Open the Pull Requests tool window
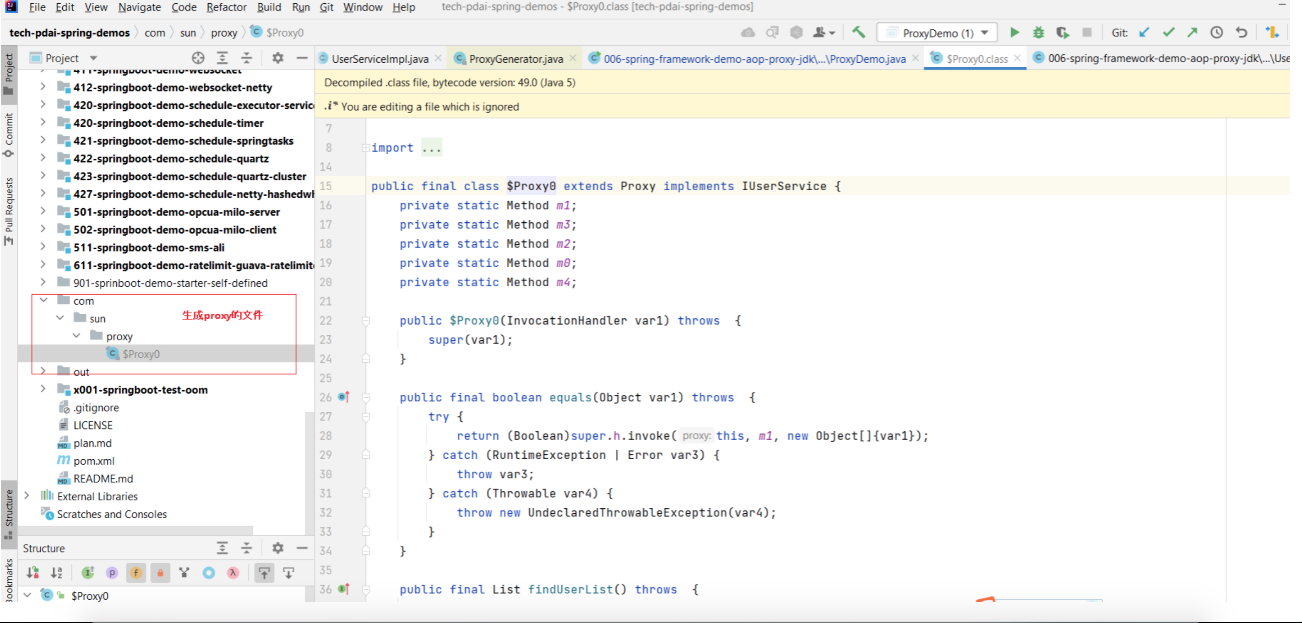1302x623 pixels. [x=9, y=210]
